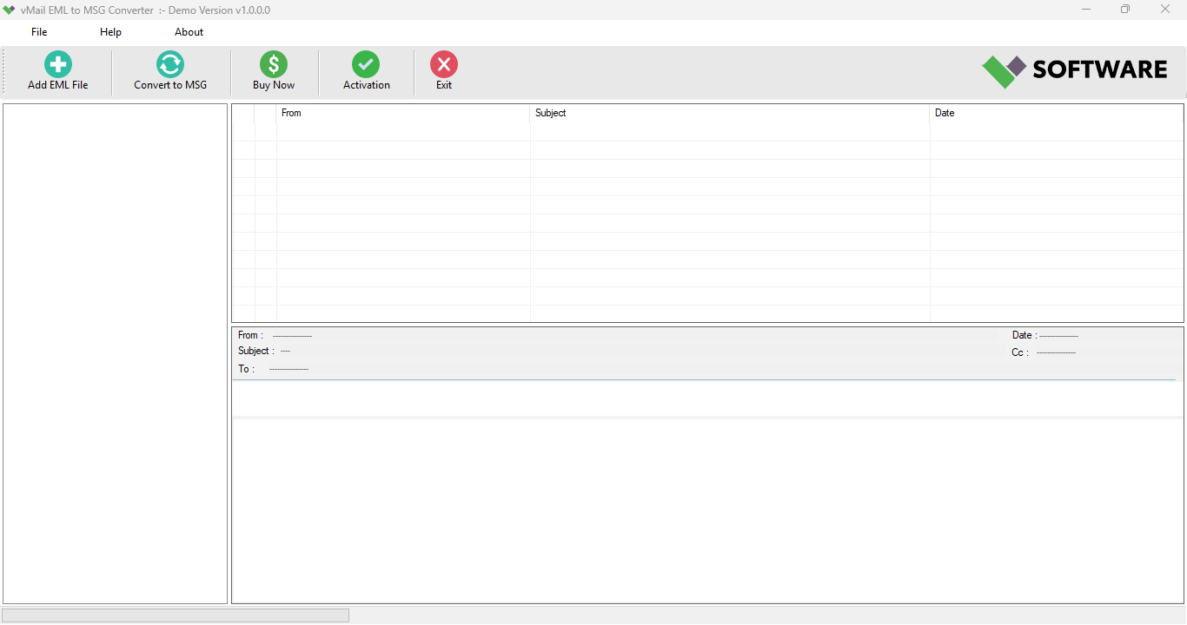Click the From field in preview pane
This screenshot has width=1187, height=625.
point(249,335)
